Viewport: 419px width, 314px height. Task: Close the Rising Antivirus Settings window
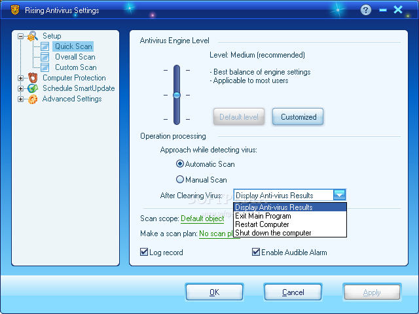coord(398,10)
